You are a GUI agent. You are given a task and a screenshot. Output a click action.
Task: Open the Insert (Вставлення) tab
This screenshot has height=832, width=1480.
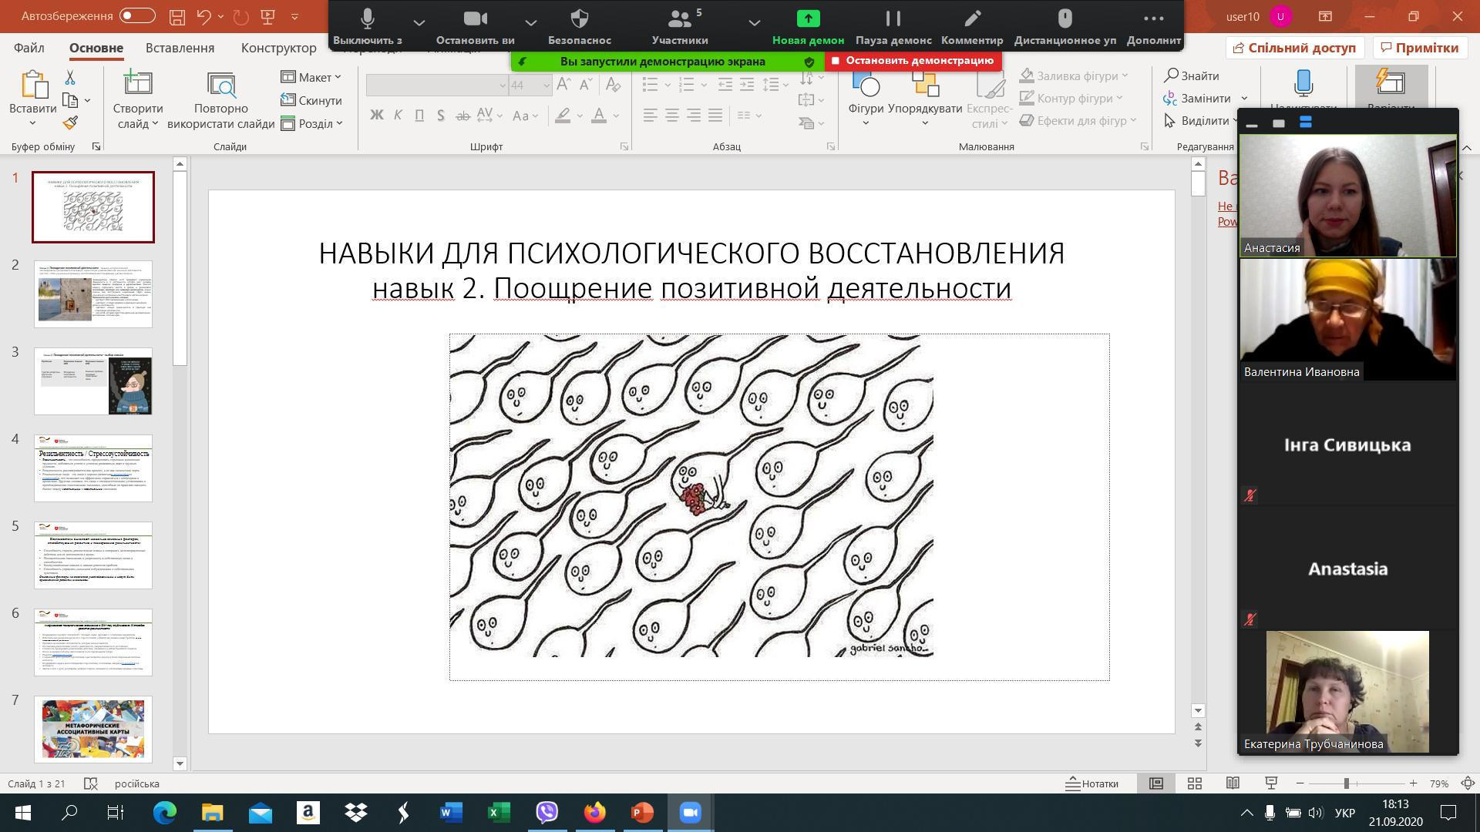(180, 48)
